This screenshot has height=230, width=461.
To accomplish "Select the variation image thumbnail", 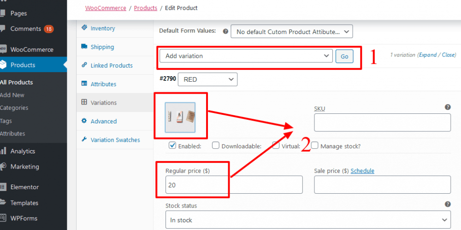I will coord(180,117).
